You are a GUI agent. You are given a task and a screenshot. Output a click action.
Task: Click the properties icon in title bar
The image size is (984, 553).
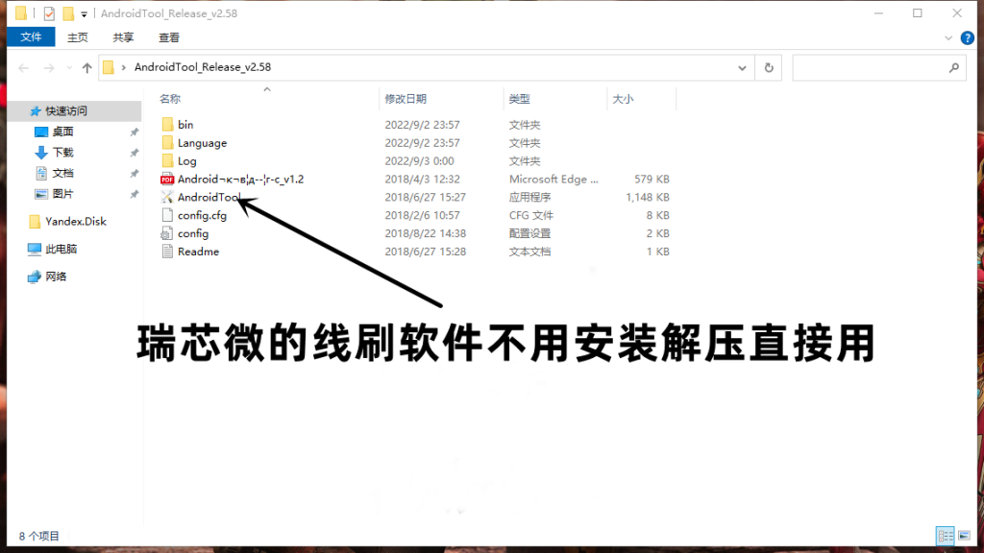pyautogui.click(x=49, y=13)
